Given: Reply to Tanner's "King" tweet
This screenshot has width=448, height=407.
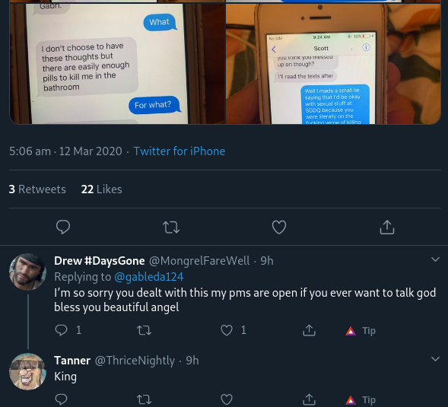Looking at the screenshot, I should (x=61, y=399).
